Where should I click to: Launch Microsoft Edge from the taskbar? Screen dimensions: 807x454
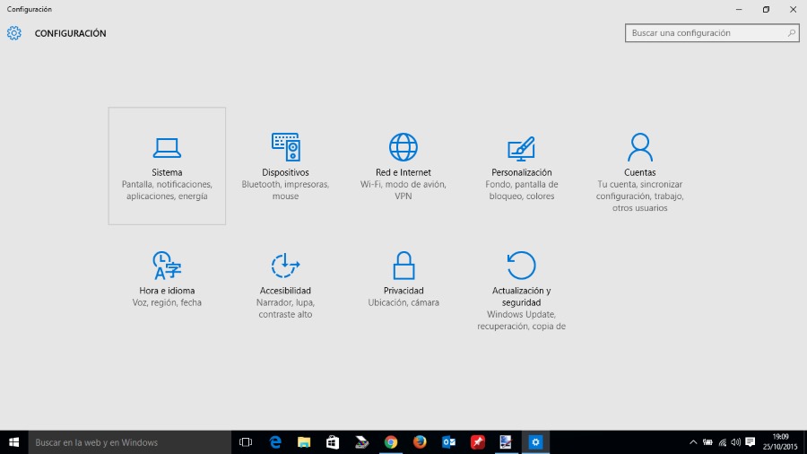275,442
